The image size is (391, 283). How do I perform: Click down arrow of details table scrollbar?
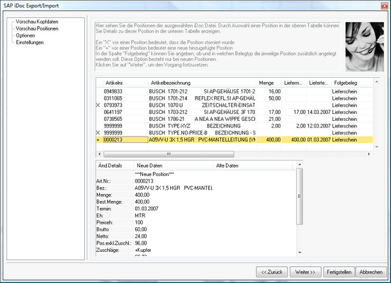(300, 253)
